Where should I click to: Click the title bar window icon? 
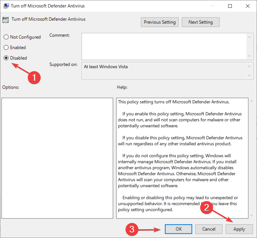click(x=6, y=6)
